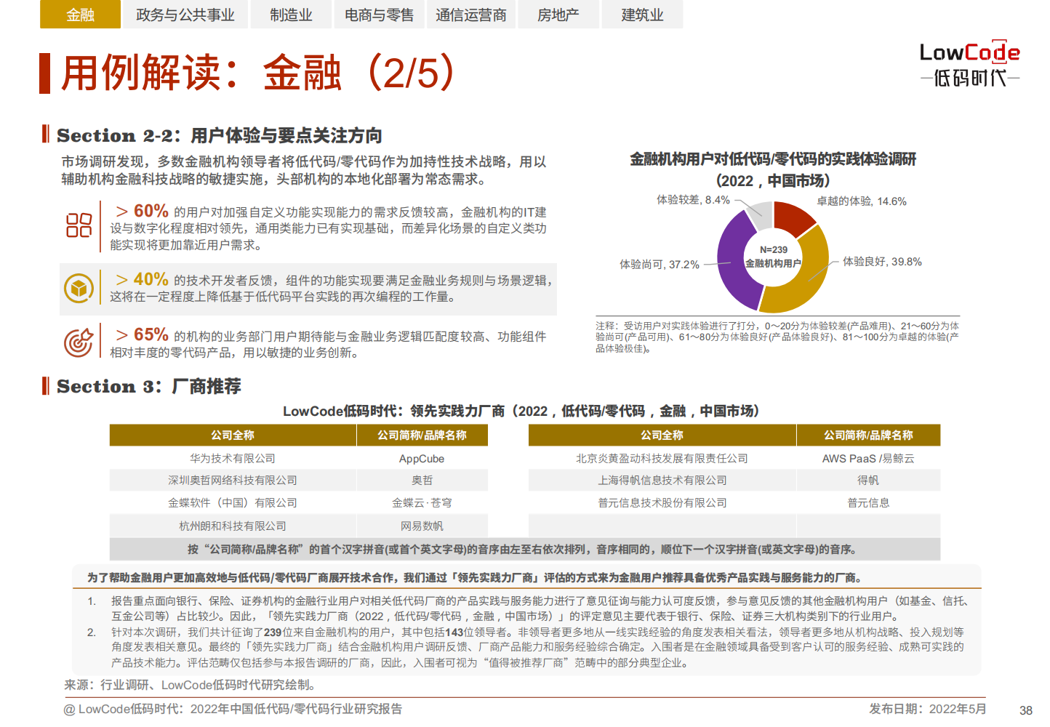Click the 65% figure
The width and height of the screenshot is (1050, 727).
[151, 334]
